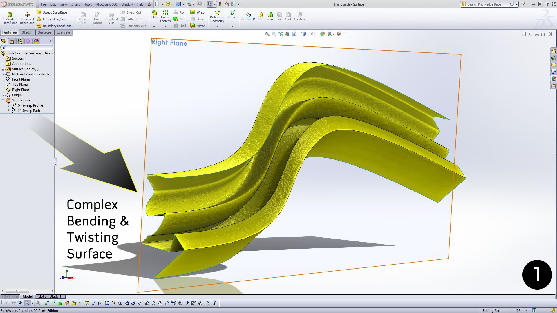
Task: Open the Motion Study 1 tab
Action: coord(49,296)
